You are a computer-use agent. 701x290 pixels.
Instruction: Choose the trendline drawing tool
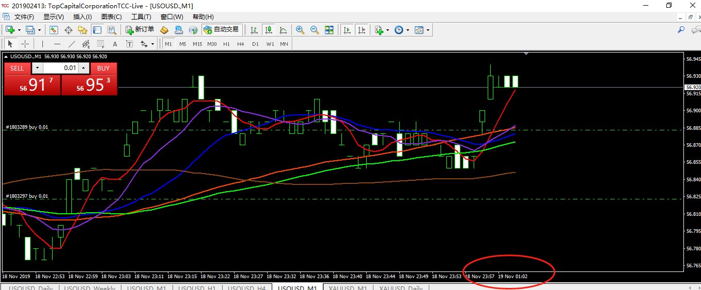(x=72, y=44)
